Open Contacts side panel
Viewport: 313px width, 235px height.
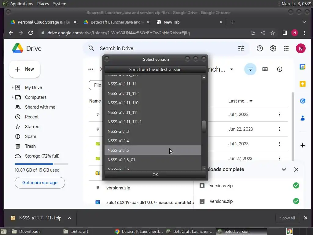coord(302,118)
